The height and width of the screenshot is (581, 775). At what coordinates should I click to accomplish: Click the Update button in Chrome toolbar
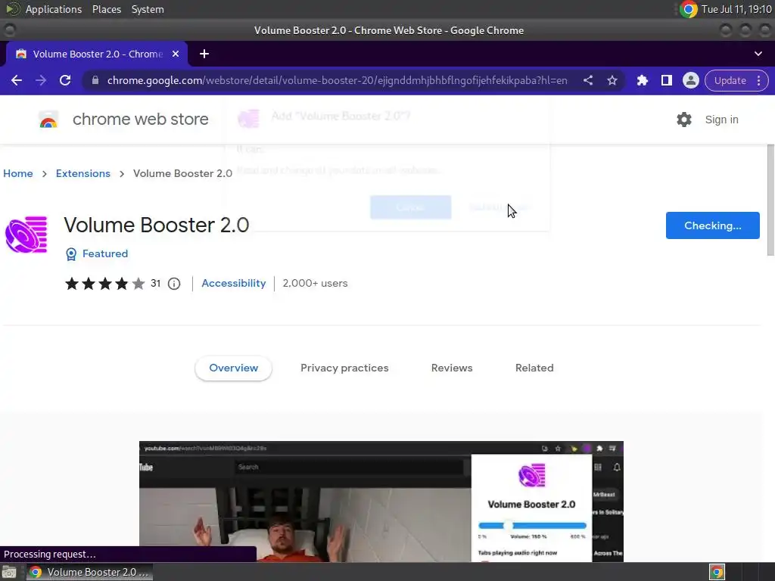pyautogui.click(x=730, y=80)
